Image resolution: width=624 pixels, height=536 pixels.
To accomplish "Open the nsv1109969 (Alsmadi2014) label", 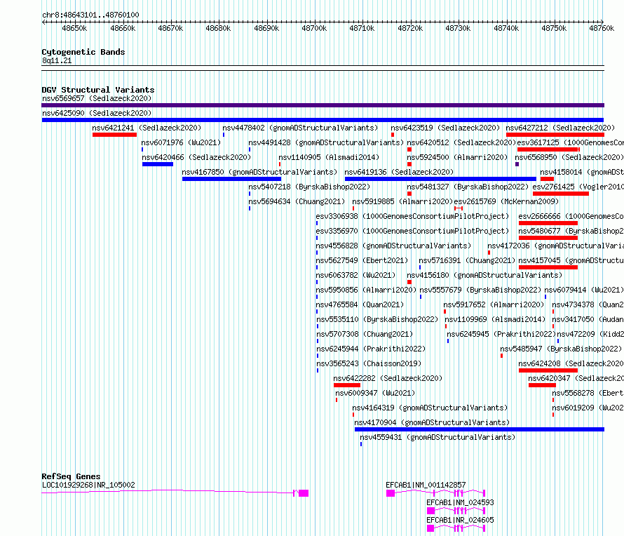I will click(x=495, y=319).
